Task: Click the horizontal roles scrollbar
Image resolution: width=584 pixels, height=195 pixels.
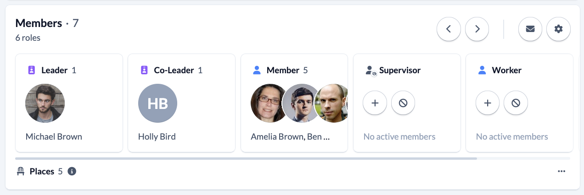Action: point(246,158)
